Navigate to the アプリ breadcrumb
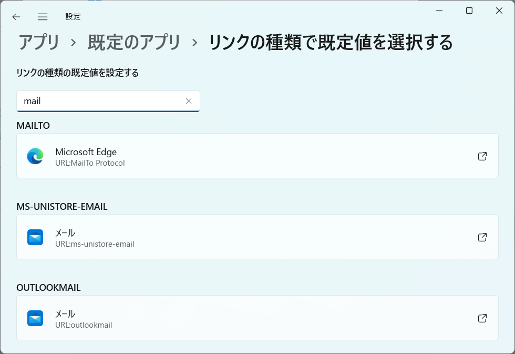 coord(39,43)
